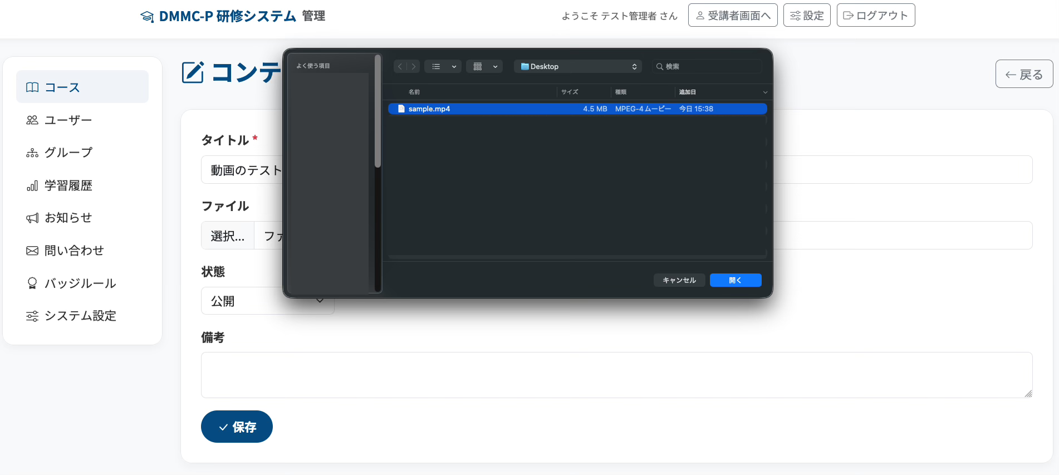Click the forward arrow in file dialog
Image resolution: width=1059 pixels, height=475 pixels.
coord(413,66)
